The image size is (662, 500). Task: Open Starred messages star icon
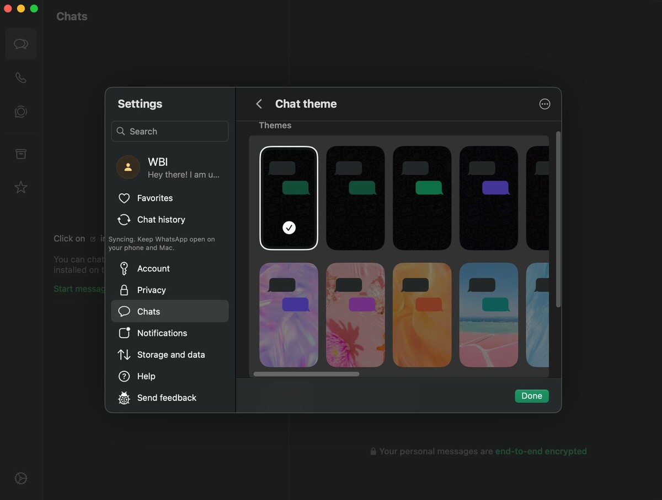21,187
